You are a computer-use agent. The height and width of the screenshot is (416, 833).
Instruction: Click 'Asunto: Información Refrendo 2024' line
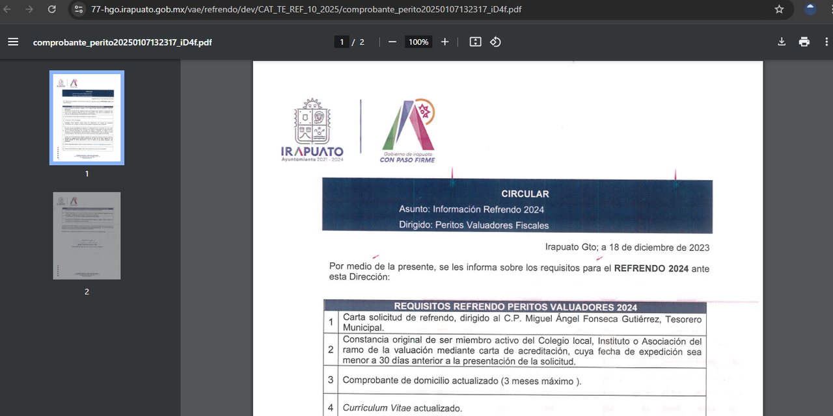point(472,209)
